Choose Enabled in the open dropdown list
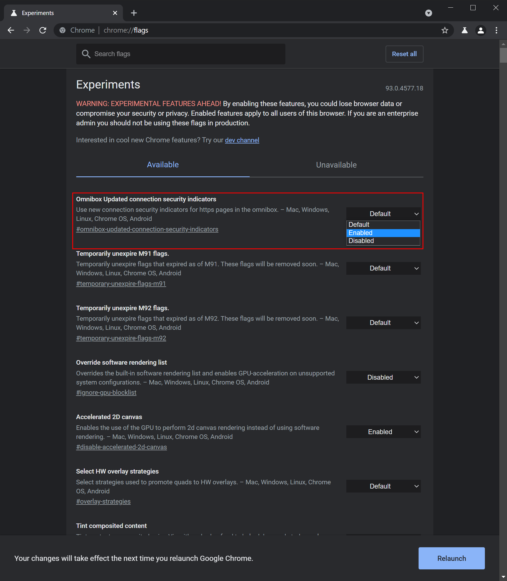Screen dimensions: 507x581 tap(383, 233)
